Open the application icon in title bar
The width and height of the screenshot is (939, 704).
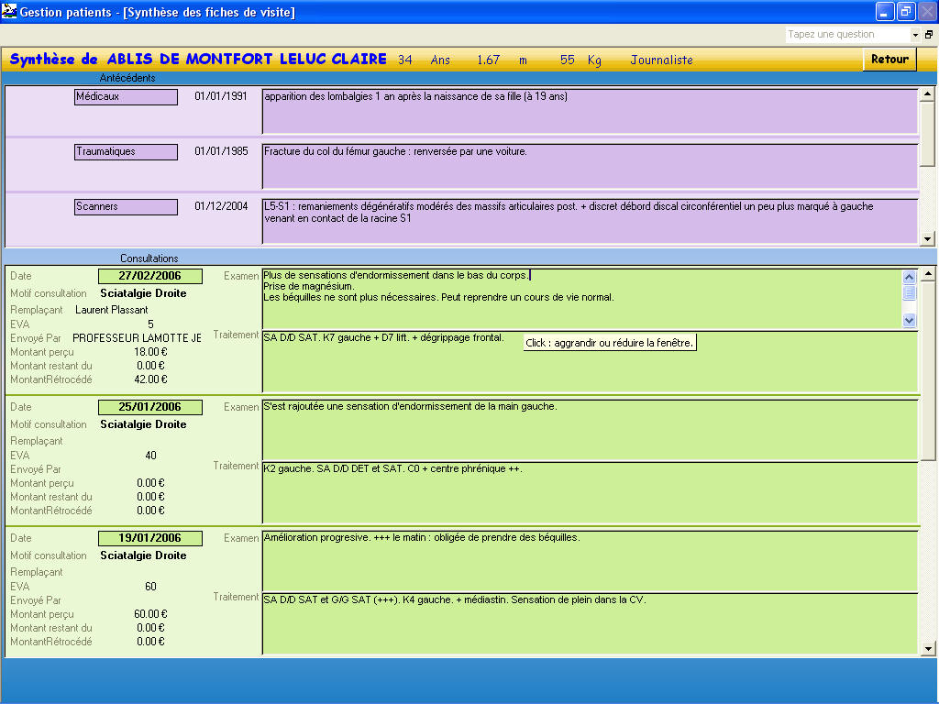tap(9, 11)
